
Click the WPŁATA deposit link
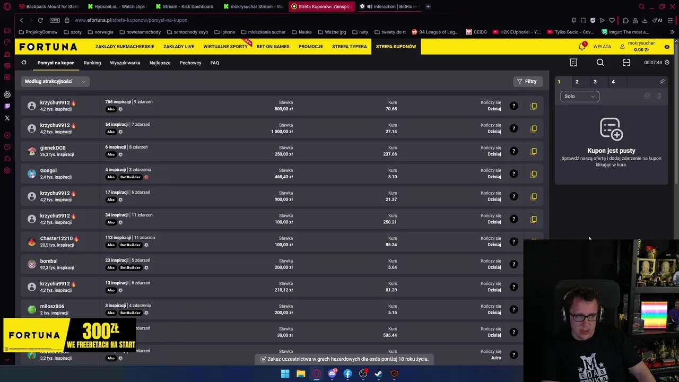[x=602, y=47]
